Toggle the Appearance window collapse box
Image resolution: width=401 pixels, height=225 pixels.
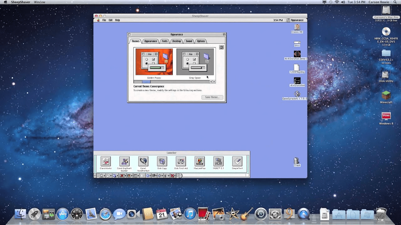(224, 34)
